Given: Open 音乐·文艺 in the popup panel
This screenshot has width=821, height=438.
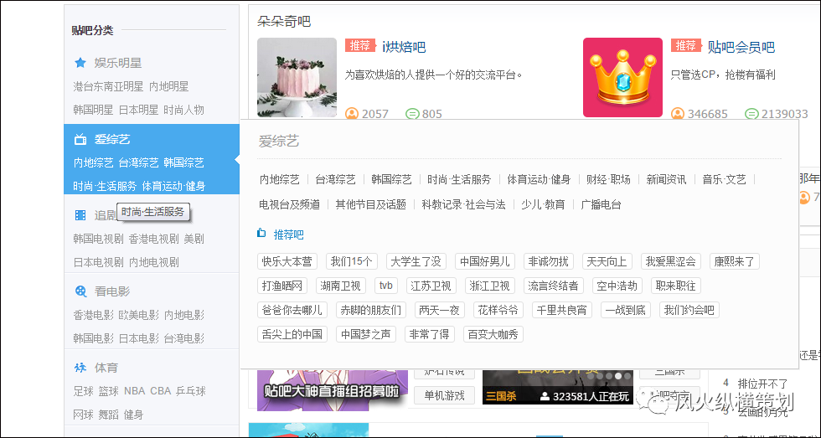Looking at the screenshot, I should [x=724, y=179].
